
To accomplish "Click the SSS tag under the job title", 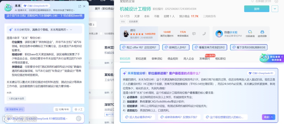I will pyautogui.click(x=123, y=22).
